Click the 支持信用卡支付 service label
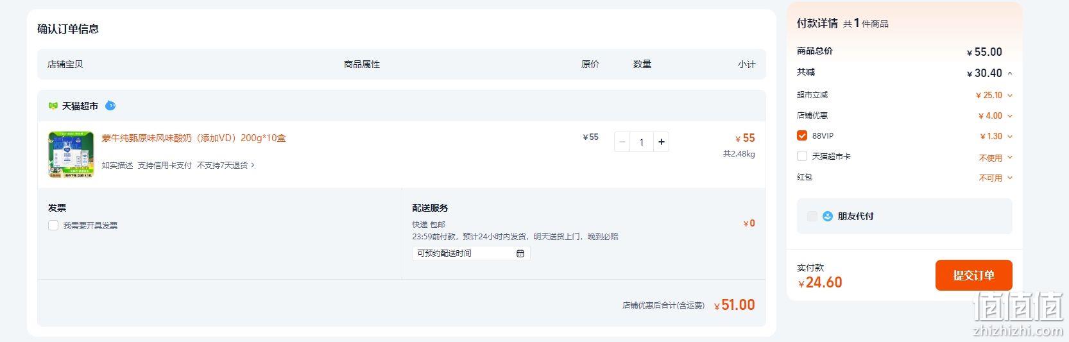 (165, 165)
